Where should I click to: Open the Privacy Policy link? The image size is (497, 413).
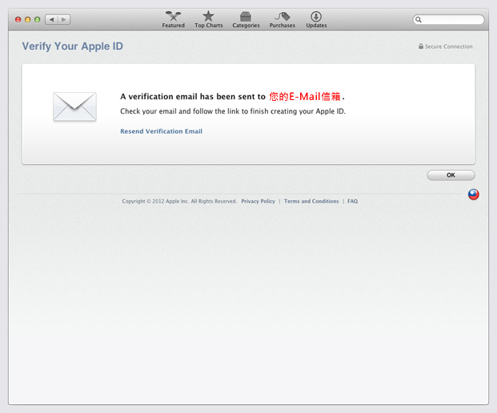(258, 201)
